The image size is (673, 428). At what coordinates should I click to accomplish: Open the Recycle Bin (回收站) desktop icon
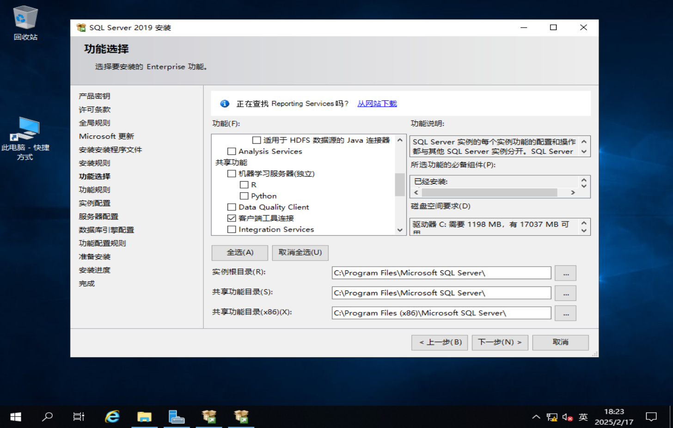(25, 23)
